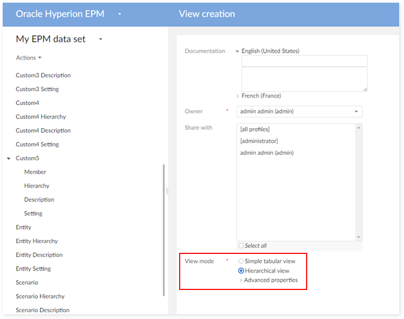Select [administrator] in Share with list
This screenshot has width=404, height=319.
pos(259,141)
